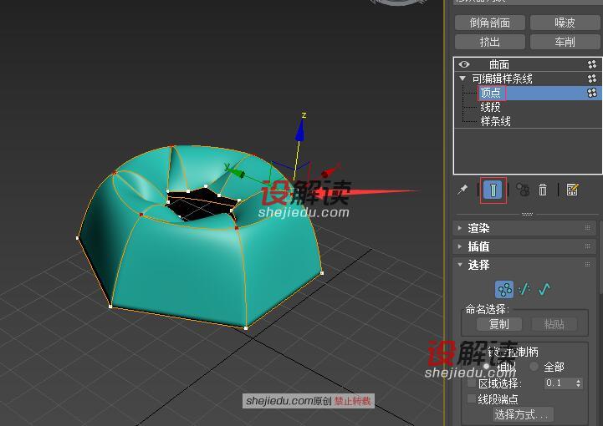Select 可编辑样条线 in modifier stack

503,79
